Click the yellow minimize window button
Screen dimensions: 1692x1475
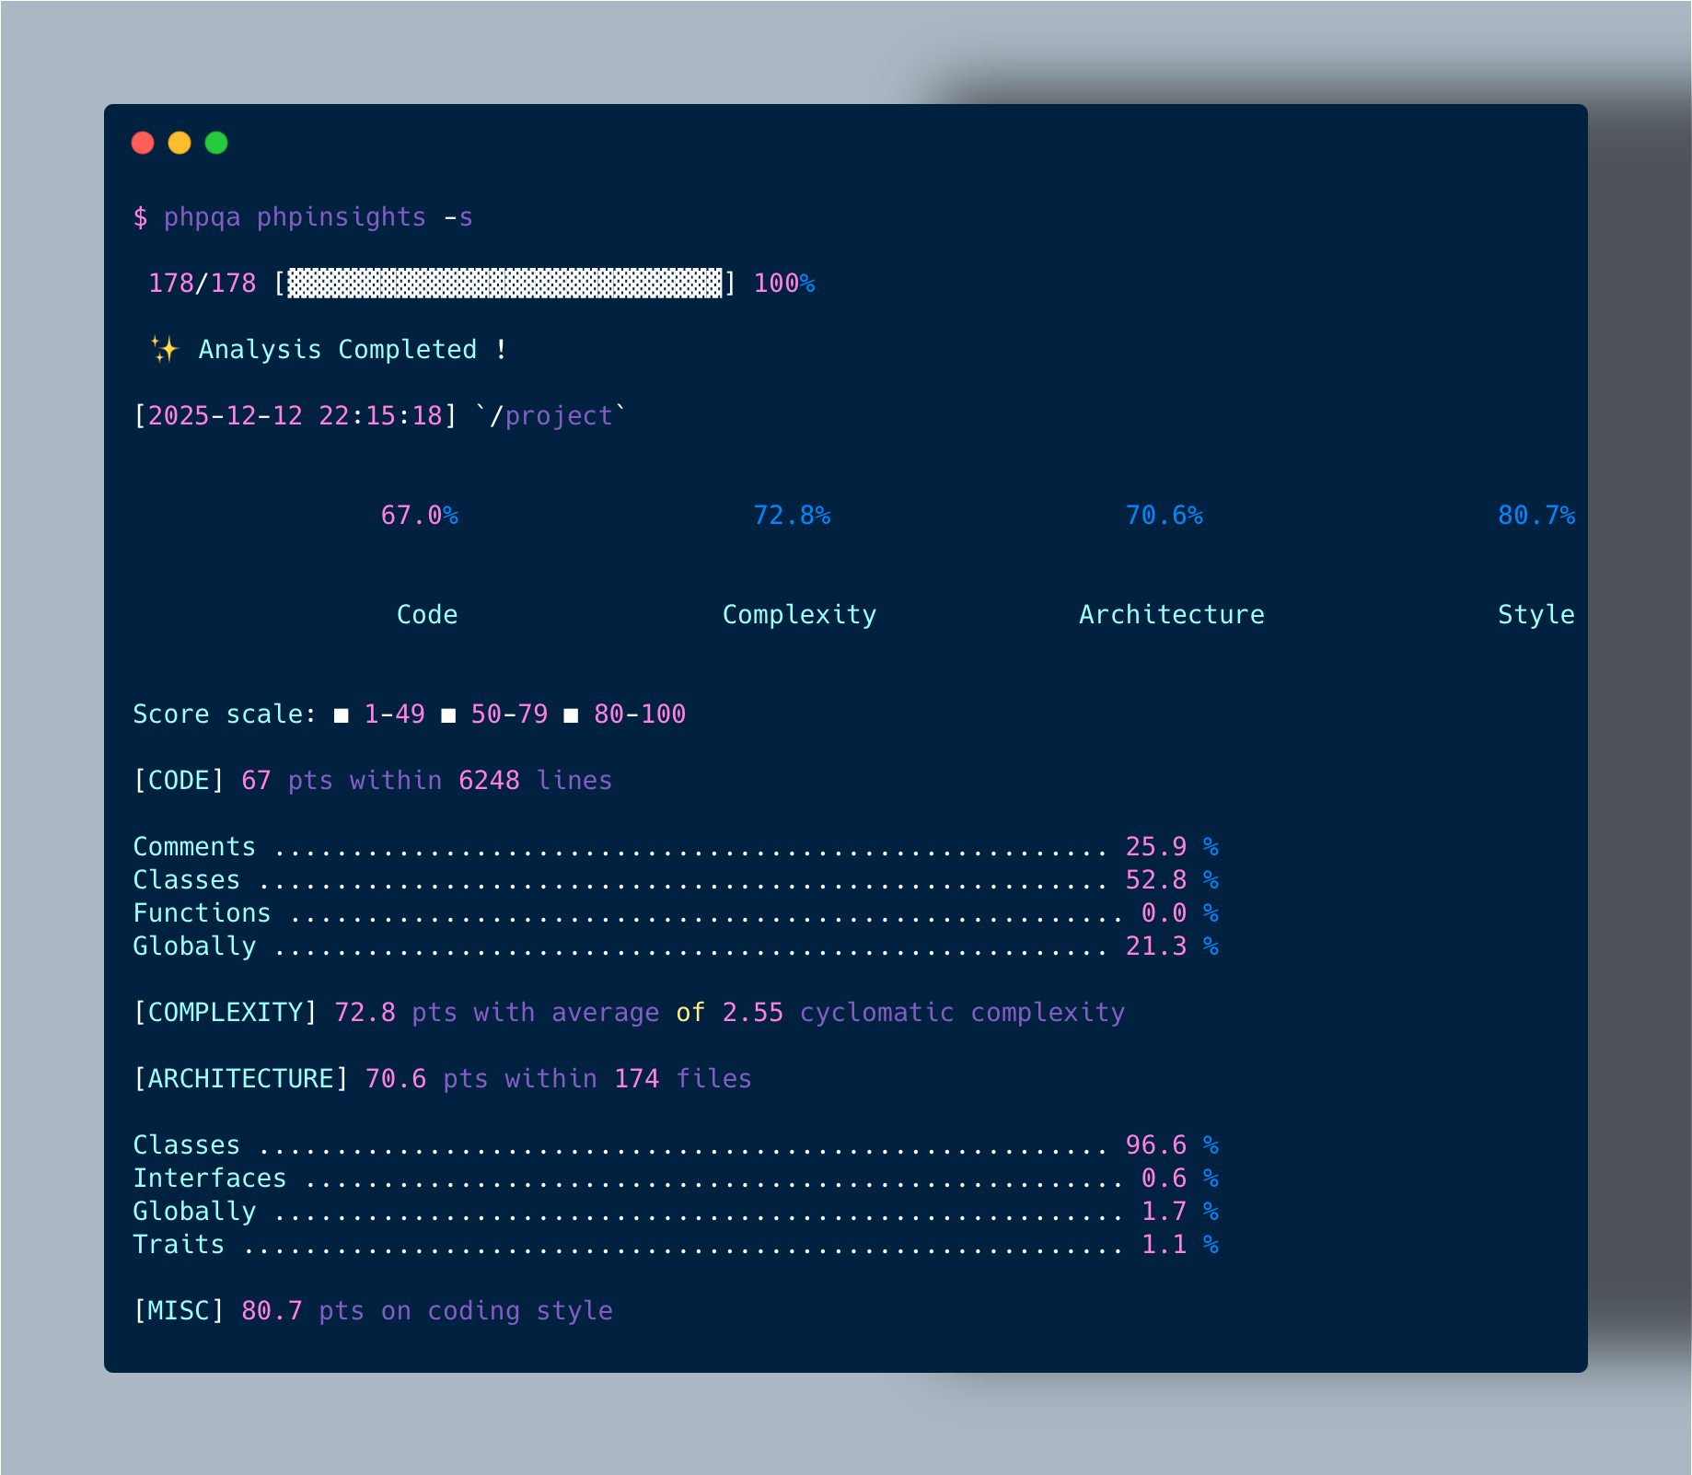pyautogui.click(x=180, y=143)
